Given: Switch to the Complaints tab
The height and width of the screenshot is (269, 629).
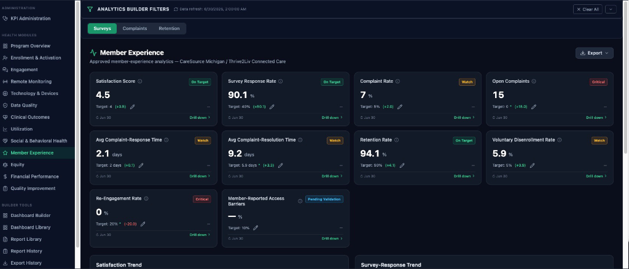Looking at the screenshot, I should click(x=135, y=28).
